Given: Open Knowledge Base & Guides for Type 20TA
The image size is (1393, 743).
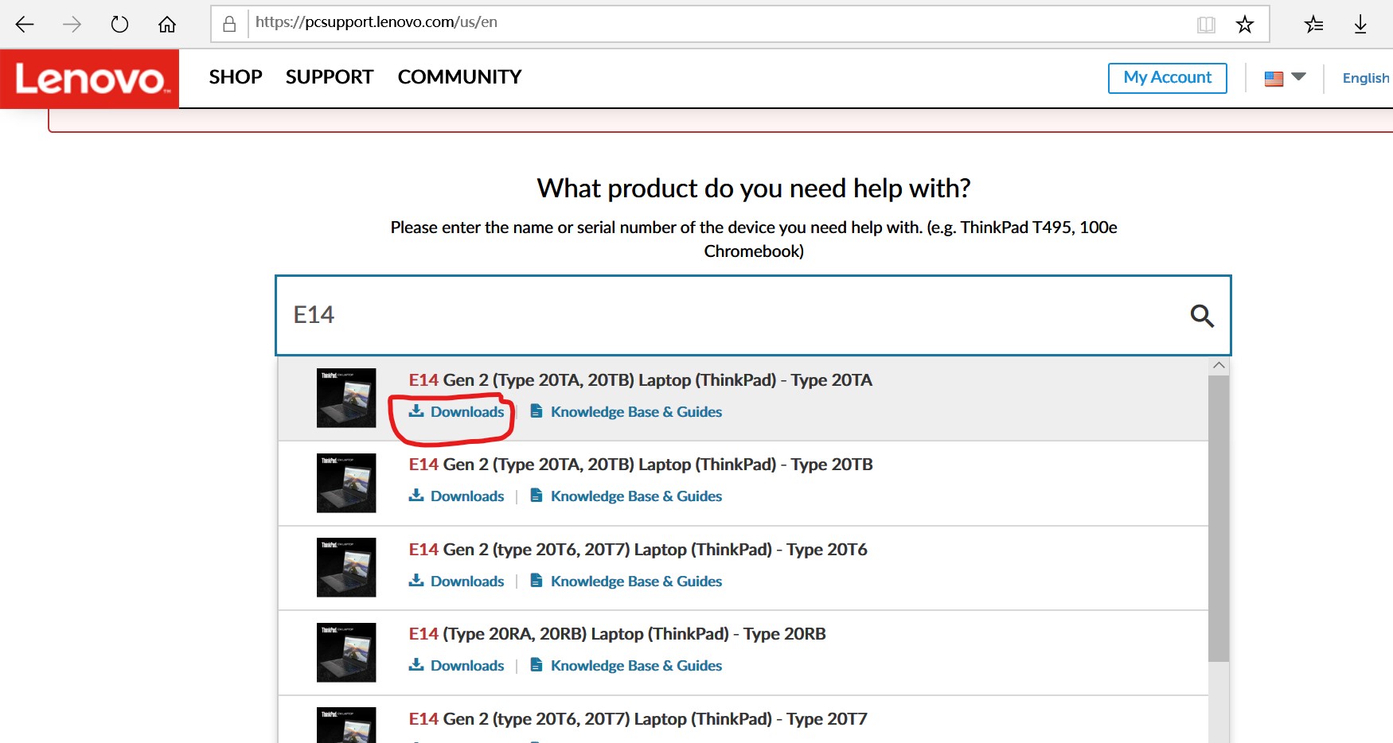Looking at the screenshot, I should [x=636, y=412].
